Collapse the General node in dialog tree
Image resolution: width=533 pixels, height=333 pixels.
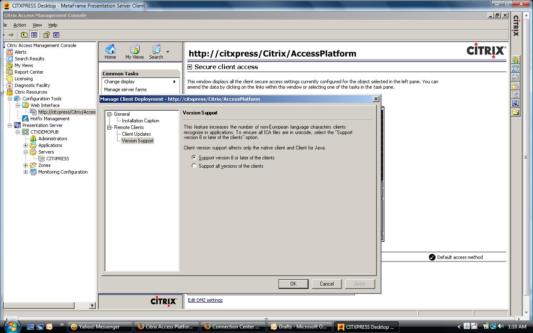pyautogui.click(x=110, y=114)
